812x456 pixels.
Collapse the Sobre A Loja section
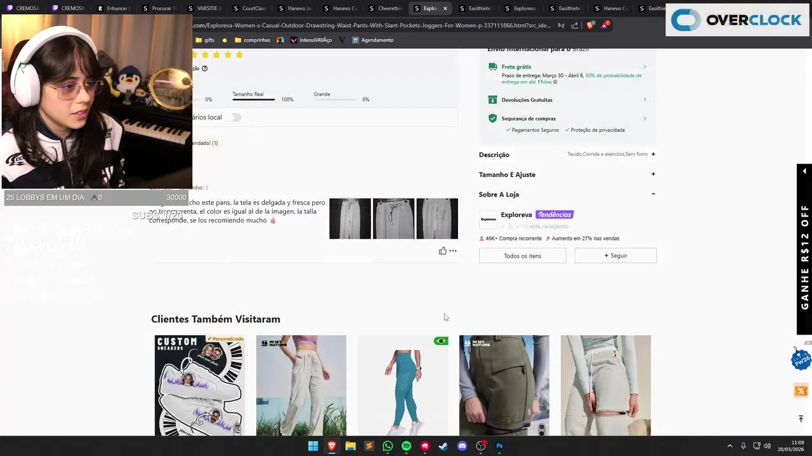[x=653, y=194]
